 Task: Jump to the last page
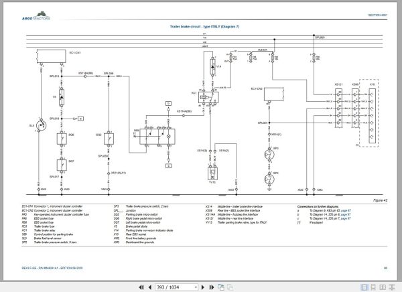[x=212, y=287]
